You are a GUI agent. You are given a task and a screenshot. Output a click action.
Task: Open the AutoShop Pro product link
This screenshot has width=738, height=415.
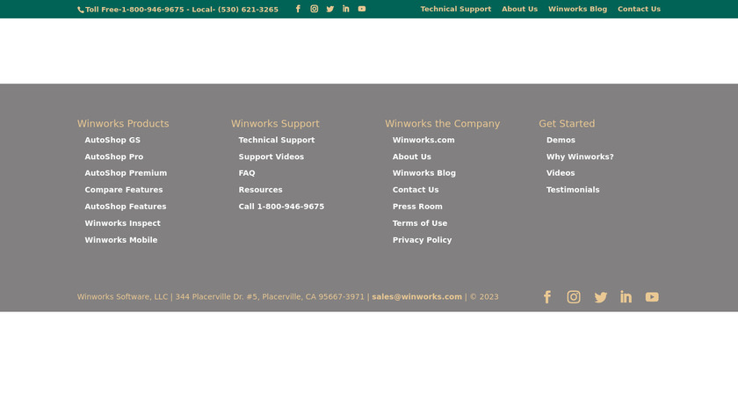[114, 157]
